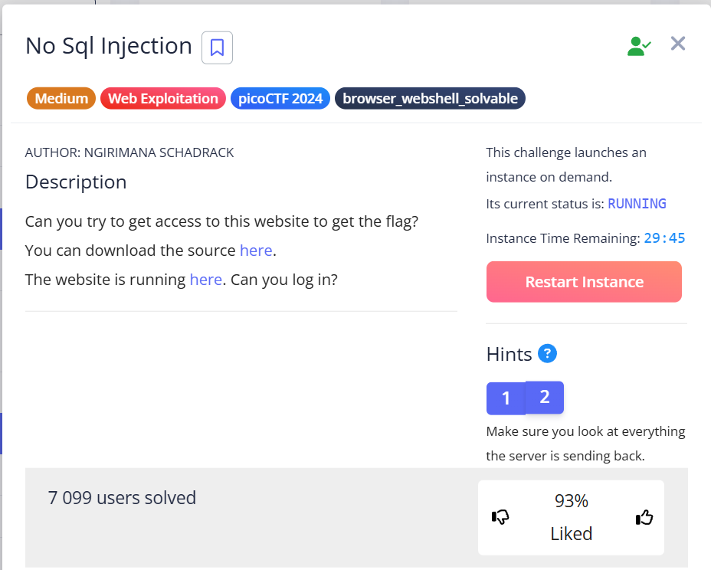This screenshot has width=711, height=570.
Task: Click the green solved-user status icon
Action: click(x=638, y=45)
